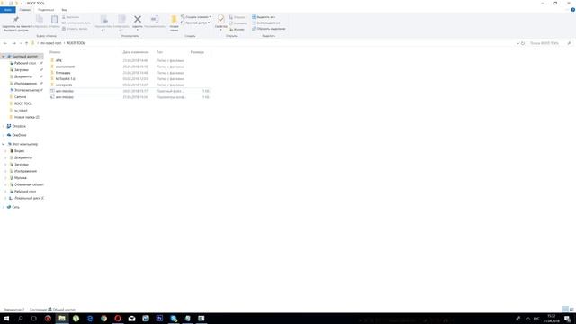Open the Создать элемент dropdown
576x324 pixels.
click(x=196, y=17)
